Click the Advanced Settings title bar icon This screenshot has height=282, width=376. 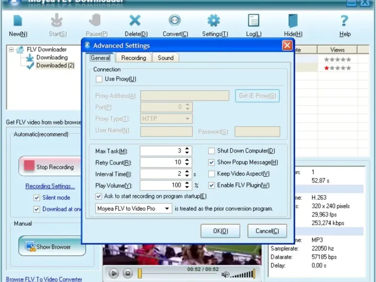coord(87,45)
